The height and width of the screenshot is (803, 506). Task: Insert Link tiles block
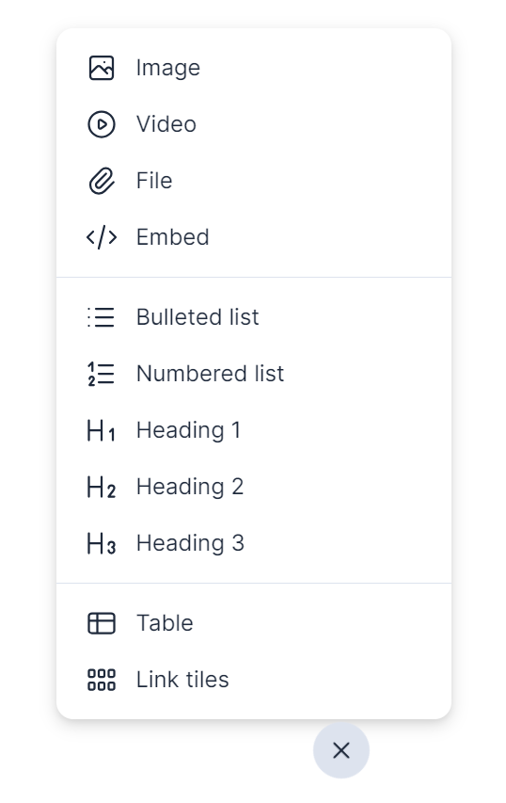click(254, 680)
